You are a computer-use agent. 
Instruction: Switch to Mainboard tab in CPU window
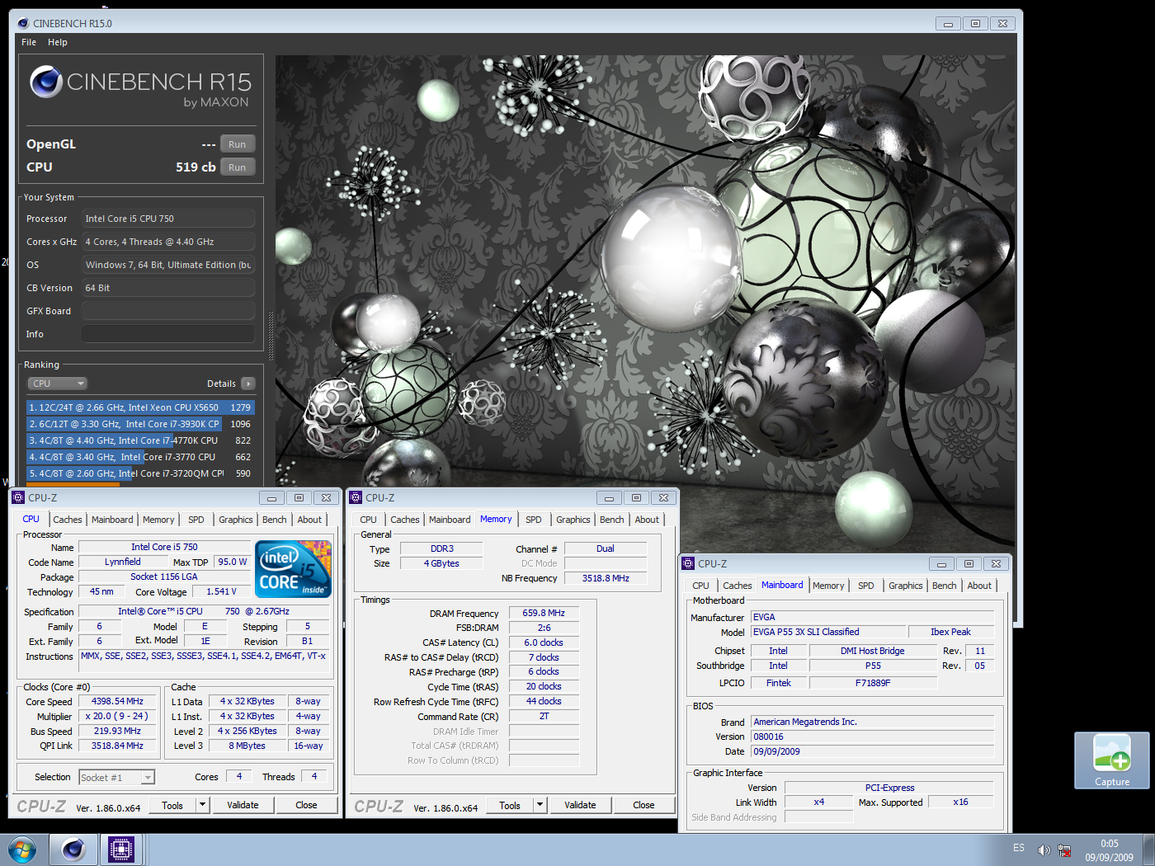[x=112, y=520]
